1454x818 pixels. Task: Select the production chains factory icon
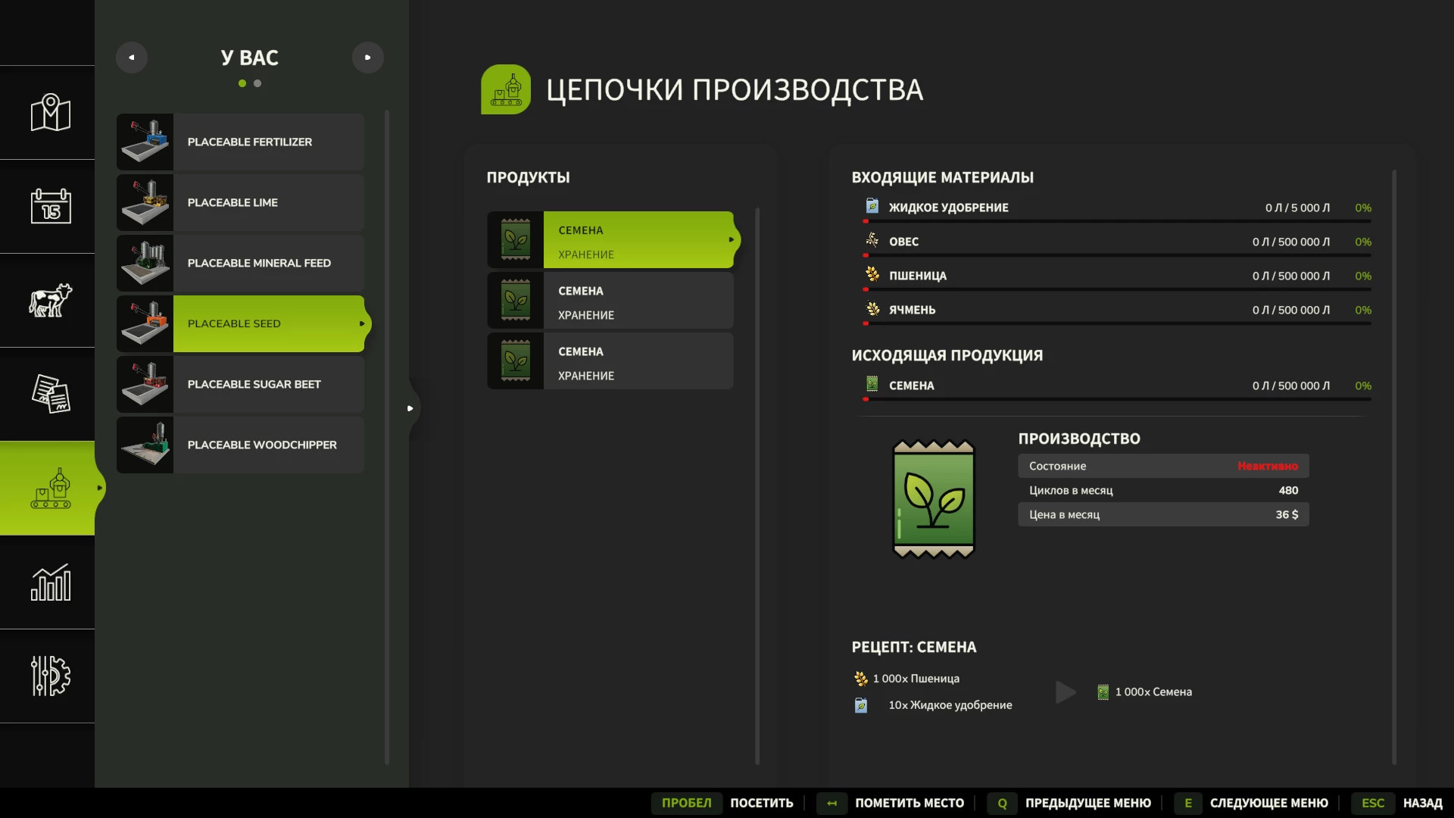click(50, 488)
